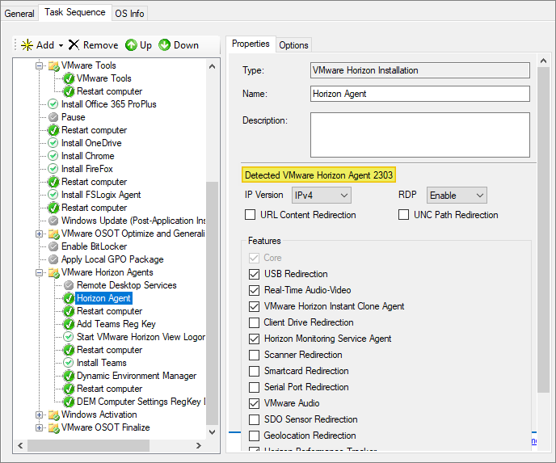
Task: Expand the Windows Activation tree node
Action: coord(40,415)
